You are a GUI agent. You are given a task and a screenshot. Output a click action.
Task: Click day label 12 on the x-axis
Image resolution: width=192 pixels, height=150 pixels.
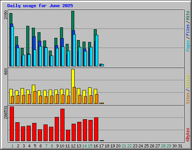pyautogui.click(x=73, y=146)
